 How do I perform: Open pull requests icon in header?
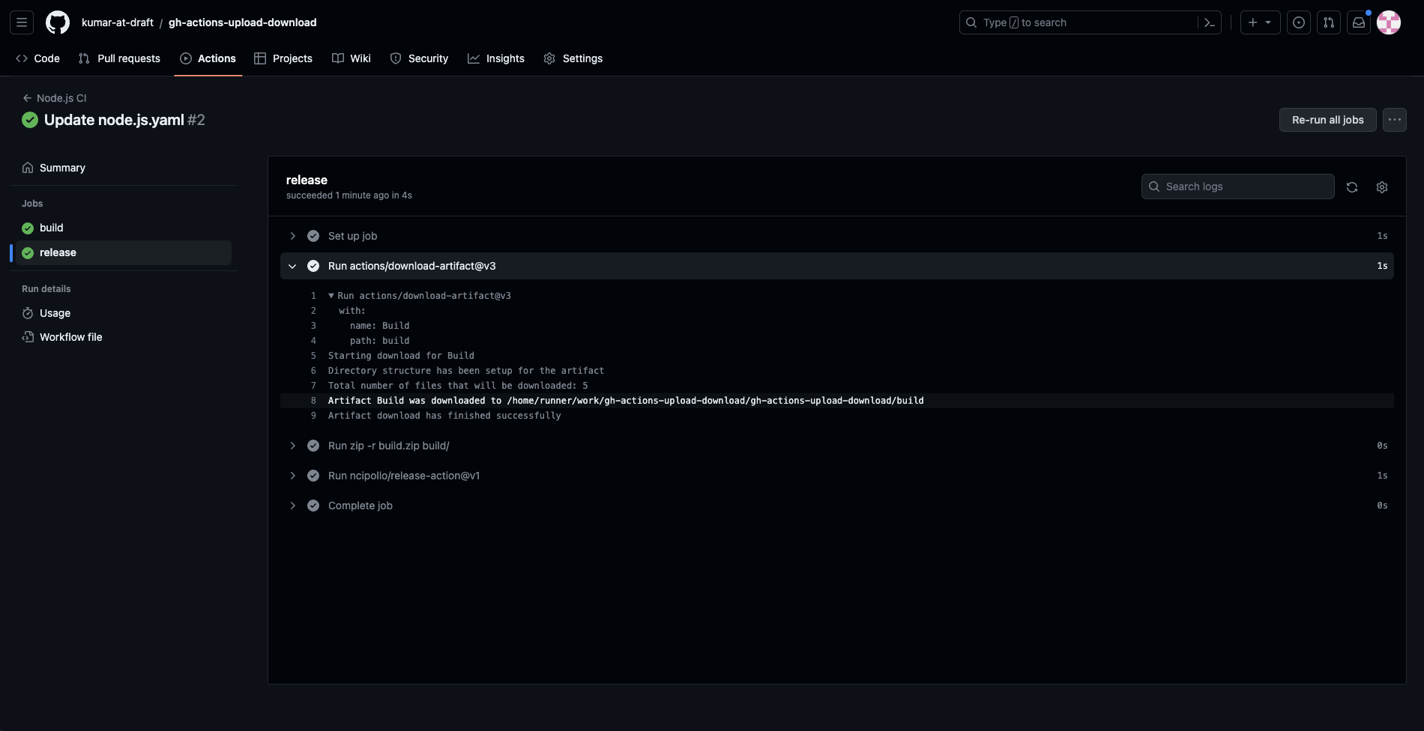(x=1329, y=22)
